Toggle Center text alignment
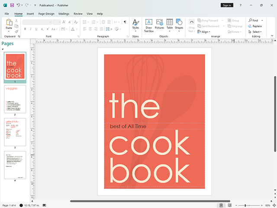Viewport: 277px width, 208px height. [x=90, y=29]
